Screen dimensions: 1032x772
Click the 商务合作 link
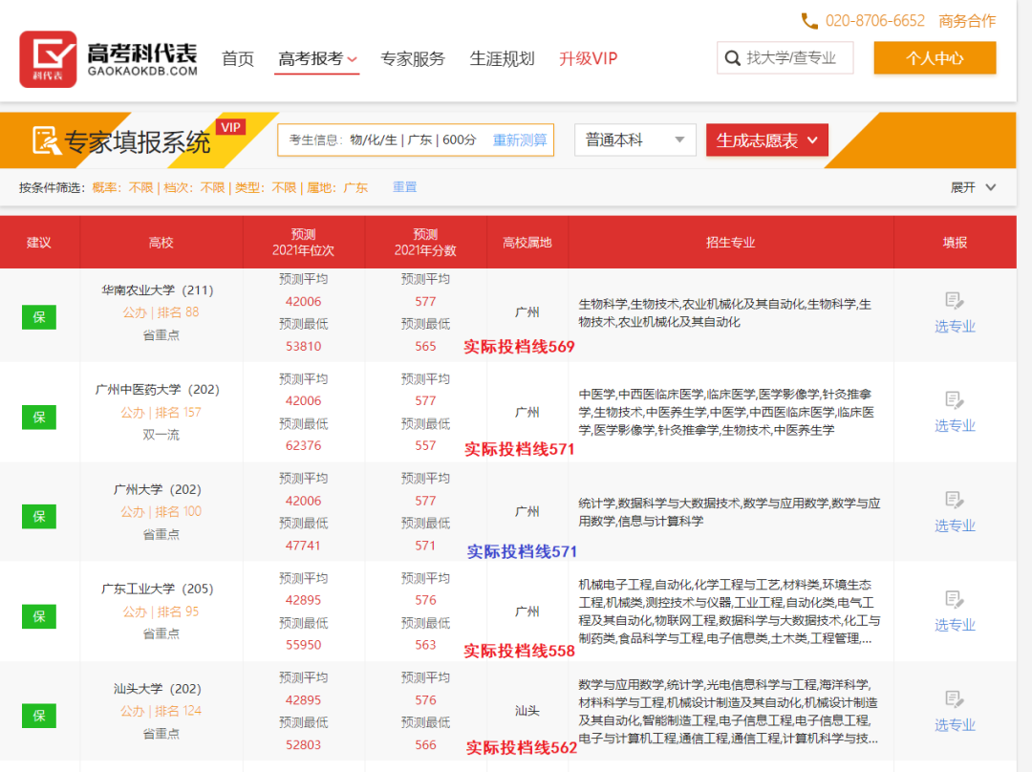coord(967,21)
